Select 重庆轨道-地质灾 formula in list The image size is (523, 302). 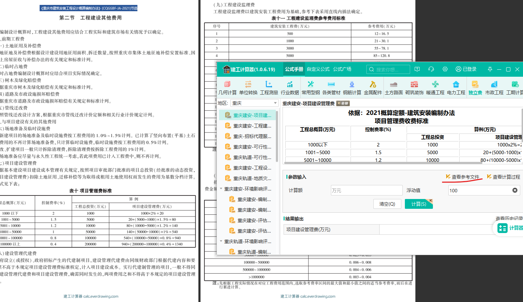[248, 178]
